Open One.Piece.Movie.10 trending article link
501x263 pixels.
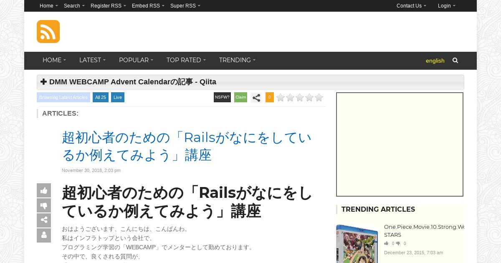point(424,231)
